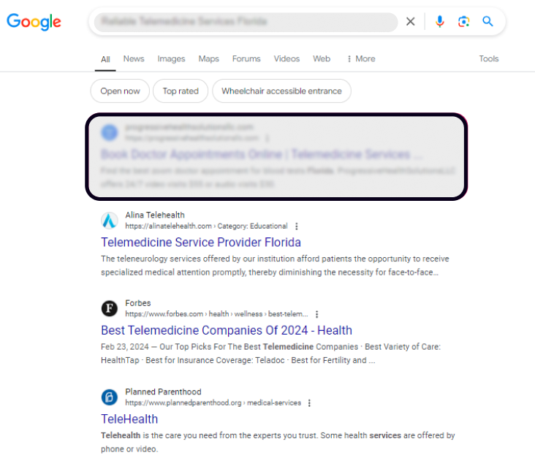This screenshot has height=466, width=535.
Task: Click the Planned Parenthood site favicon
Action: tap(109, 397)
